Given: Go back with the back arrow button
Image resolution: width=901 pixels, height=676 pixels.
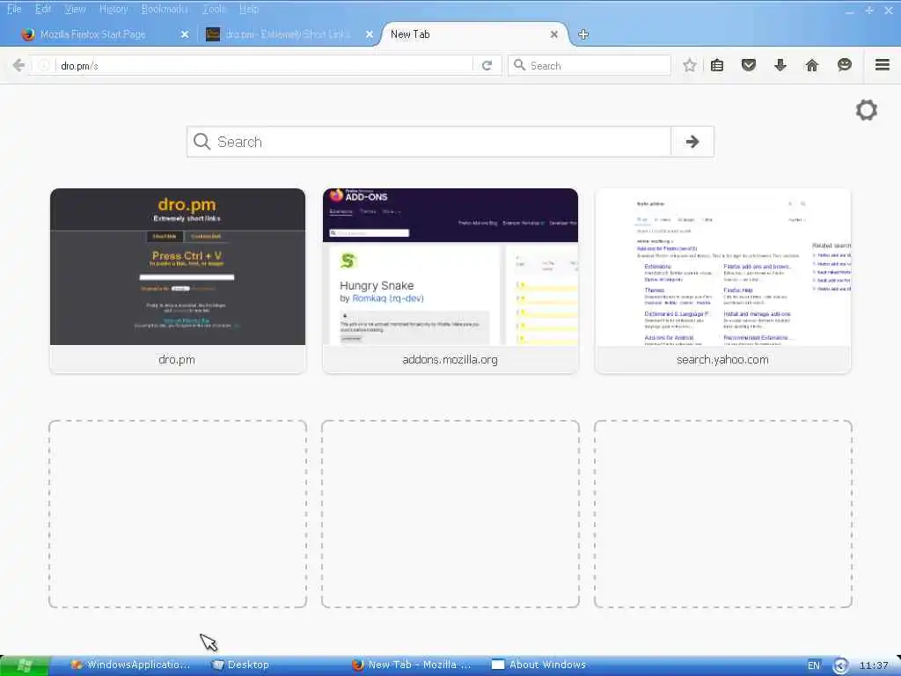Looking at the screenshot, I should tap(18, 65).
